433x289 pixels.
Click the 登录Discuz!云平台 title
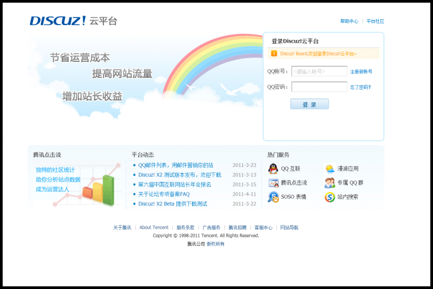[295, 41]
